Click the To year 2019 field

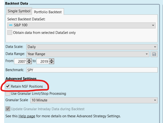[x=43, y=61]
